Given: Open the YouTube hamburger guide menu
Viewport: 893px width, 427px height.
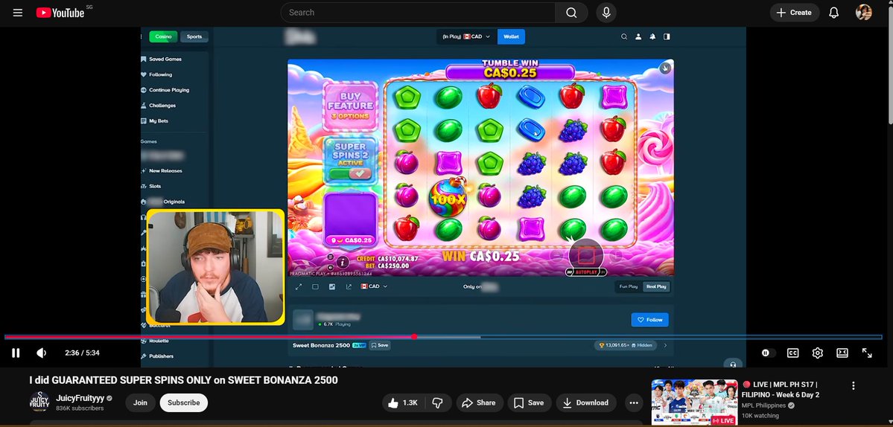Looking at the screenshot, I should pos(18,13).
